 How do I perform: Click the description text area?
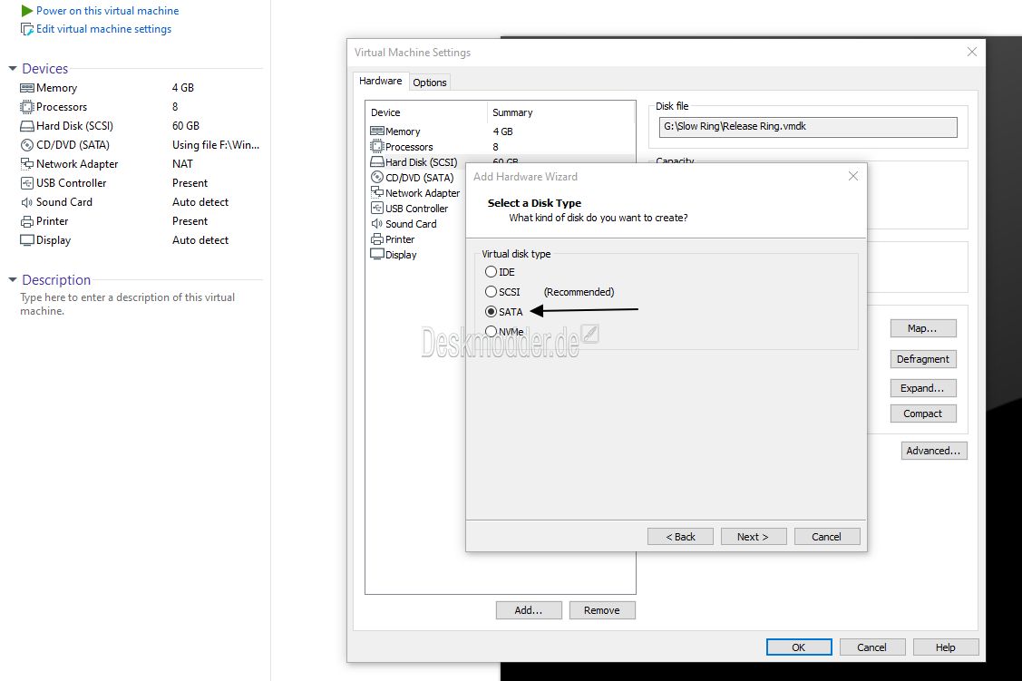click(x=128, y=304)
